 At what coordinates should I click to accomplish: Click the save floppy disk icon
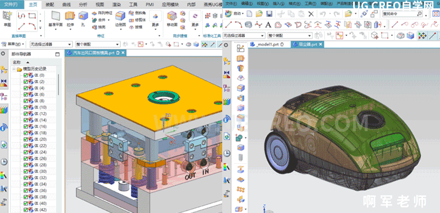click(269, 14)
